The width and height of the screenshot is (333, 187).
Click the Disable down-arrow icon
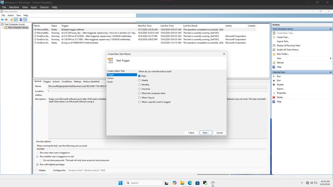[x=274, y=84]
